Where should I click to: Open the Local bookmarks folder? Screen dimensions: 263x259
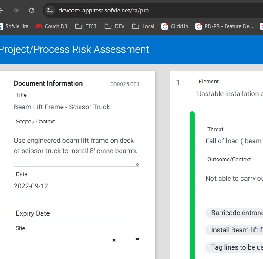(143, 26)
